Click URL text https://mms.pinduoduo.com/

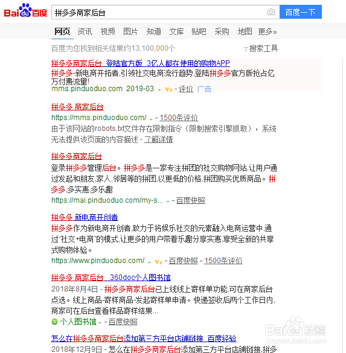point(99,118)
